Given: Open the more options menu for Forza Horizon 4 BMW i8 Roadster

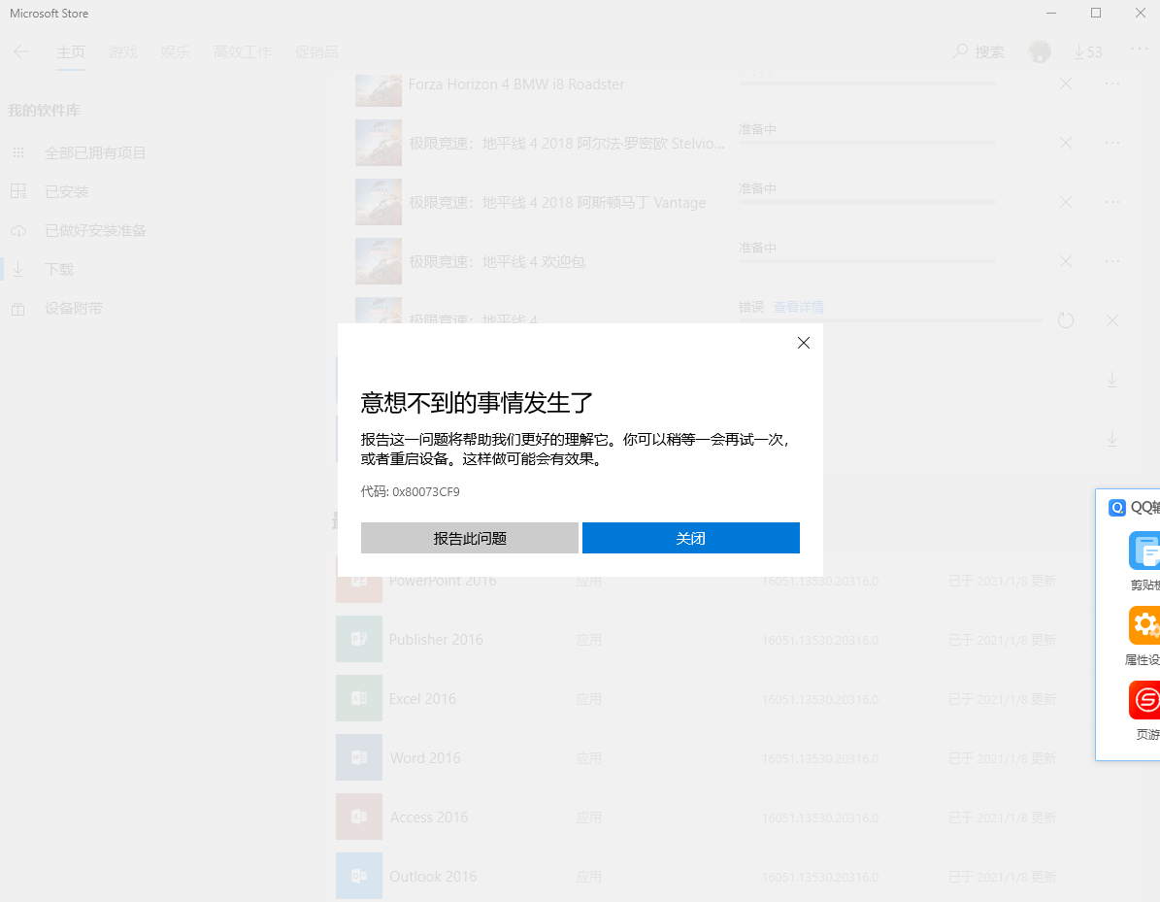Looking at the screenshot, I should [1112, 84].
